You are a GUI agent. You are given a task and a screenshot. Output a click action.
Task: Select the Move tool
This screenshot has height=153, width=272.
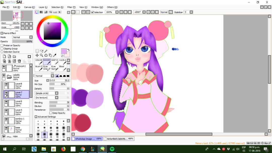click(x=37, y=55)
